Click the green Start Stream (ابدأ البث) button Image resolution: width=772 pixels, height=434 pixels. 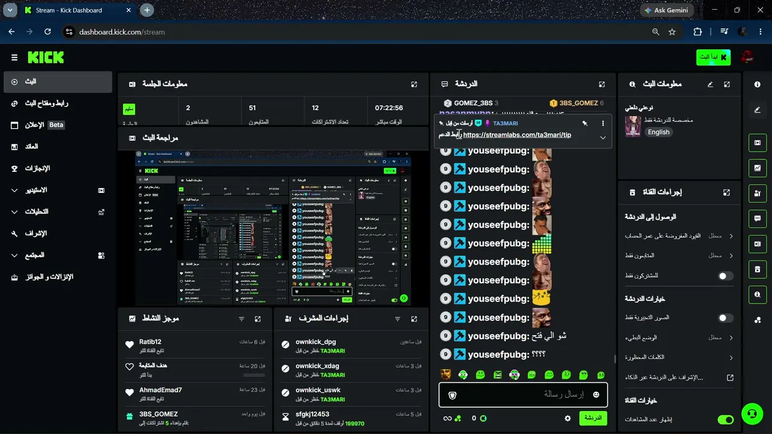(713, 57)
